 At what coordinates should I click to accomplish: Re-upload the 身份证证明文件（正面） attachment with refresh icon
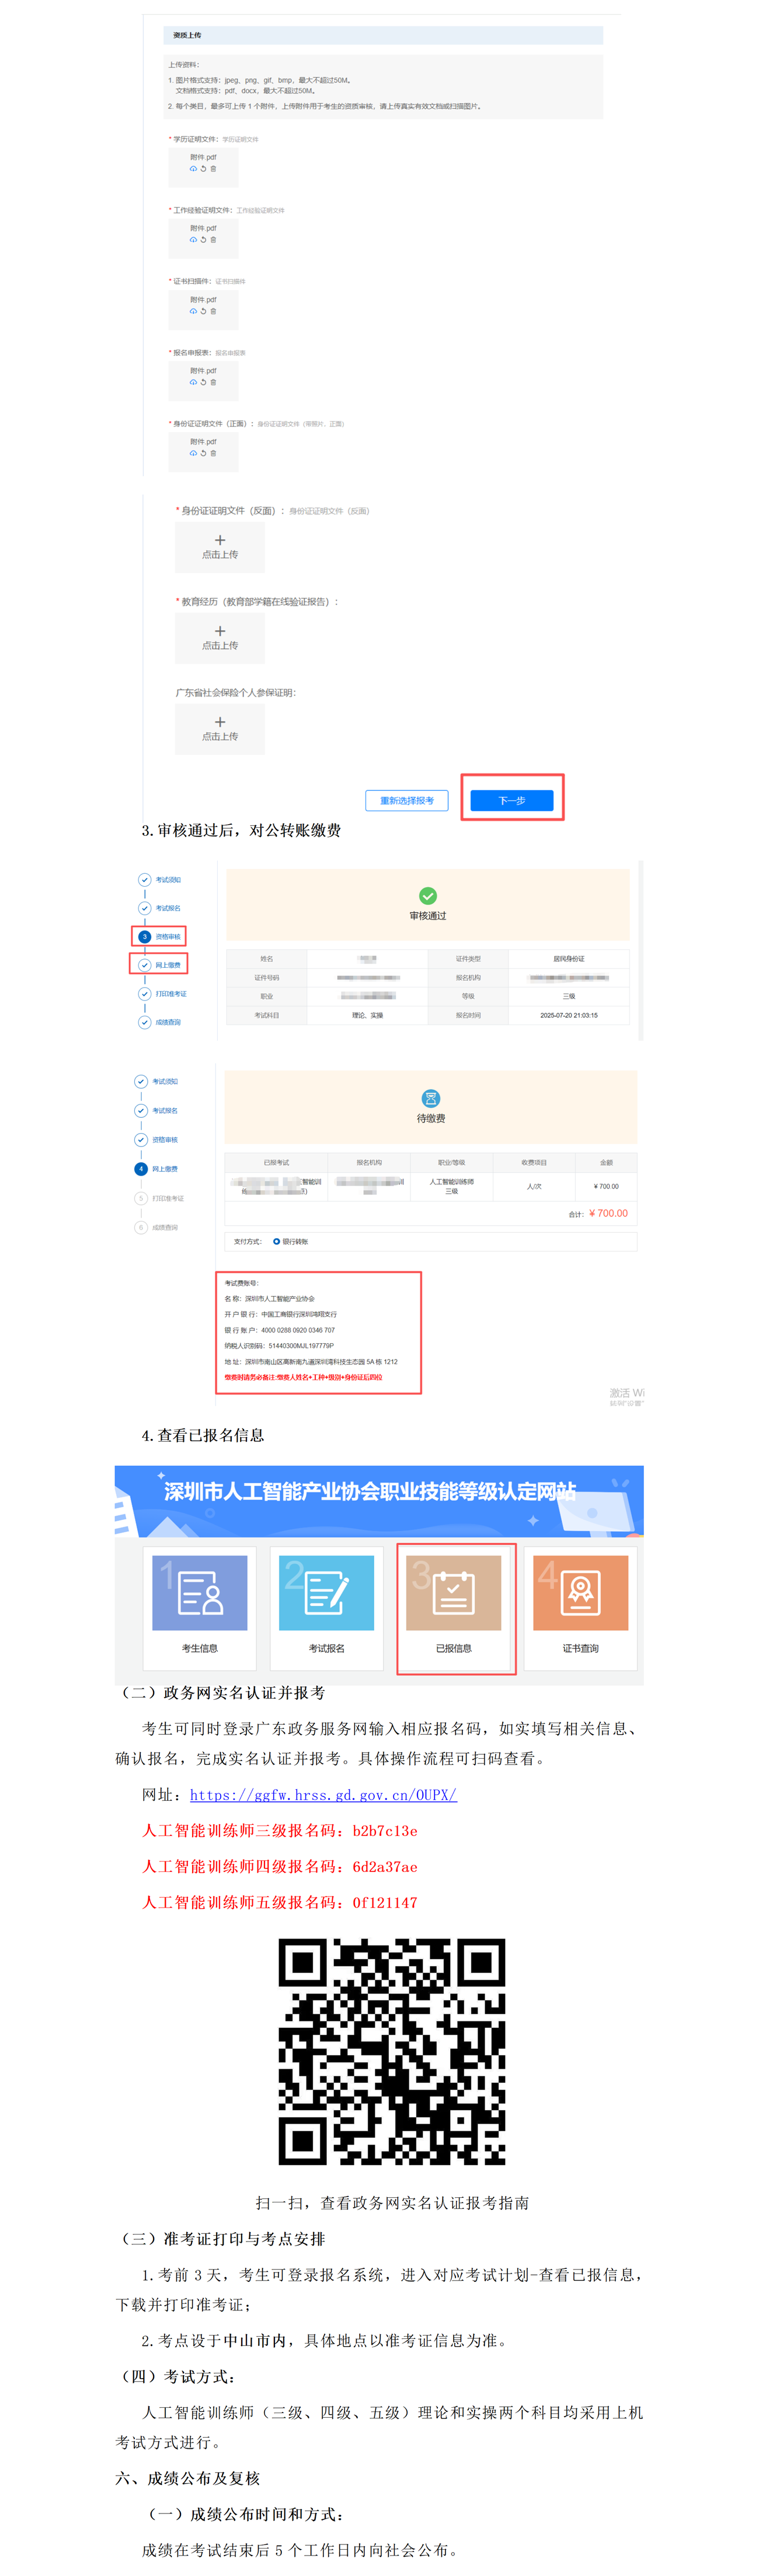[x=203, y=453]
